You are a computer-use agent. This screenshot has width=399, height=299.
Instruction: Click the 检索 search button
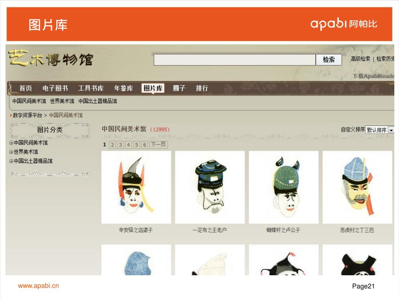(328, 60)
